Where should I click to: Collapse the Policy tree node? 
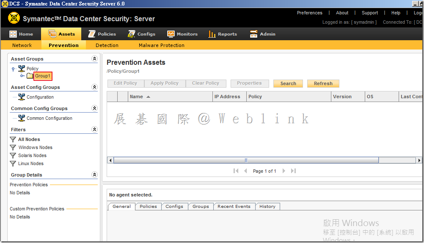coord(13,69)
